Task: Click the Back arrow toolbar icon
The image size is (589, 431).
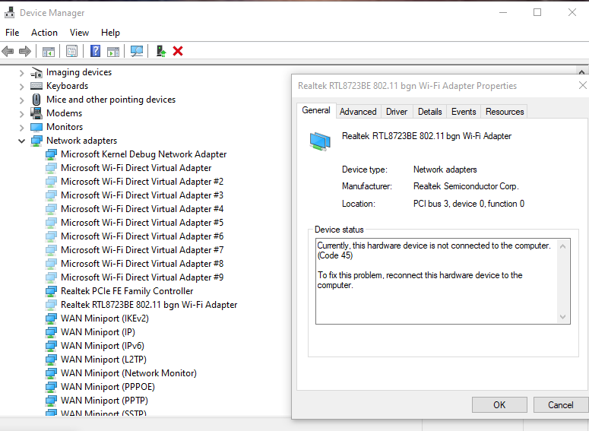Action: (8, 51)
